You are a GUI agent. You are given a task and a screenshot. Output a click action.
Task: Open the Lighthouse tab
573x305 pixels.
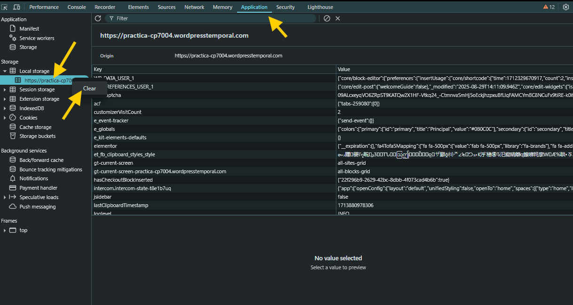320,7
